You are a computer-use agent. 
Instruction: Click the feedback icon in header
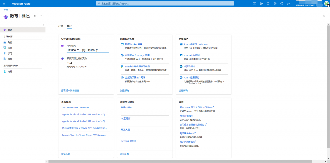[288, 4]
